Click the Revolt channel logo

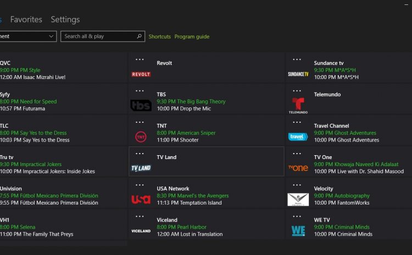coord(141,74)
